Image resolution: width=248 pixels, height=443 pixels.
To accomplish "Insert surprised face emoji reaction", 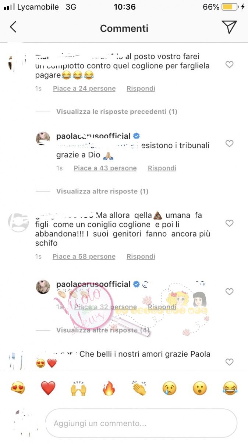I will pos(200,388).
